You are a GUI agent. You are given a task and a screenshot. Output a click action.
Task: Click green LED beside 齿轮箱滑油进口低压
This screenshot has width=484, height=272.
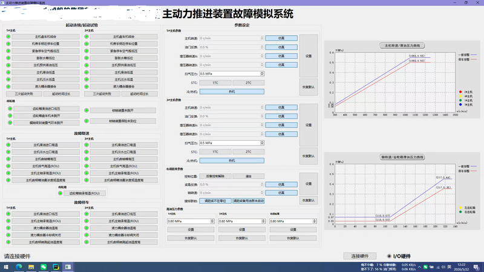[x=10, y=109]
